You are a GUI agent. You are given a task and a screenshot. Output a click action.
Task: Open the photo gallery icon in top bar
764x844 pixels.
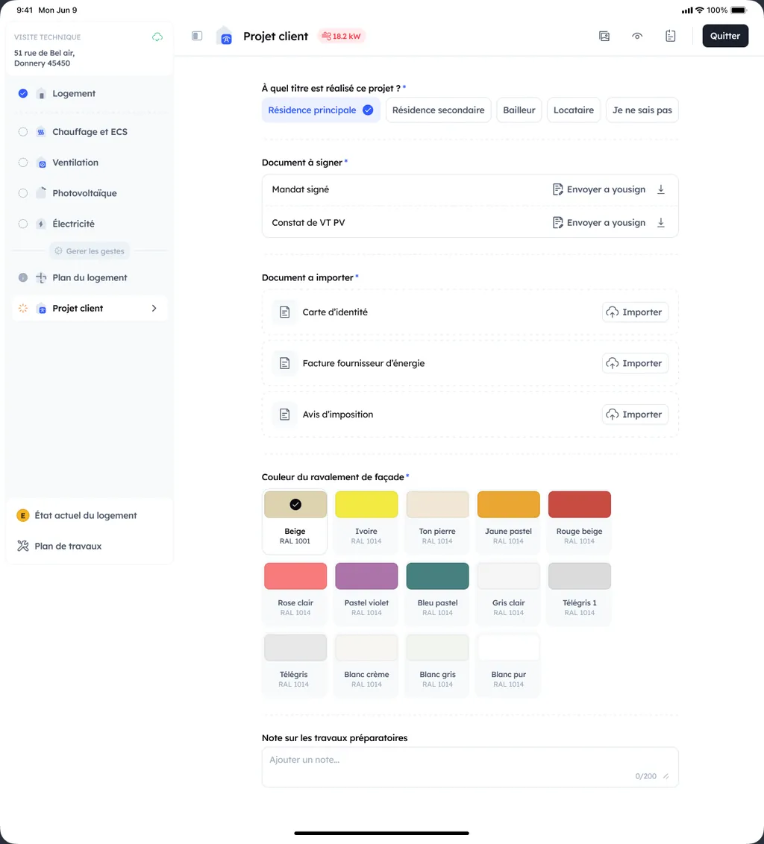(604, 36)
